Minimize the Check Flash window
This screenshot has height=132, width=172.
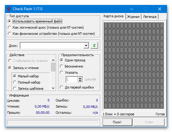point(132,9)
